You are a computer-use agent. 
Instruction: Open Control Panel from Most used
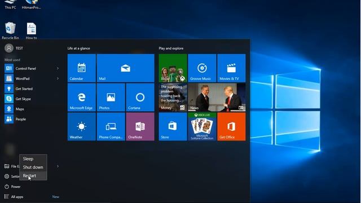tap(32, 68)
